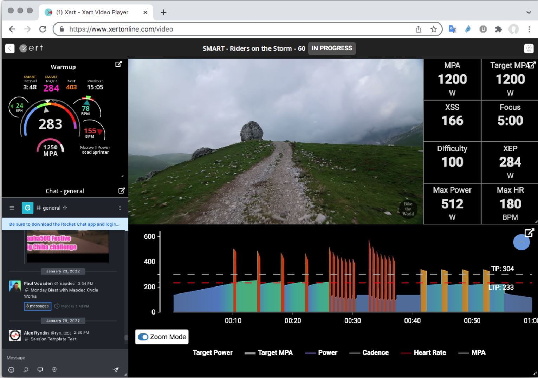Click the IN PROGRESS status button

(332, 48)
